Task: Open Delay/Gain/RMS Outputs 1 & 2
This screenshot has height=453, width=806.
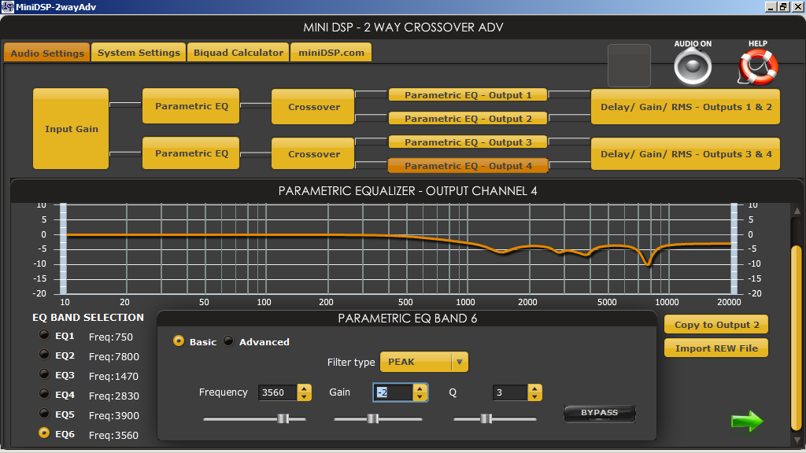Action: (686, 107)
